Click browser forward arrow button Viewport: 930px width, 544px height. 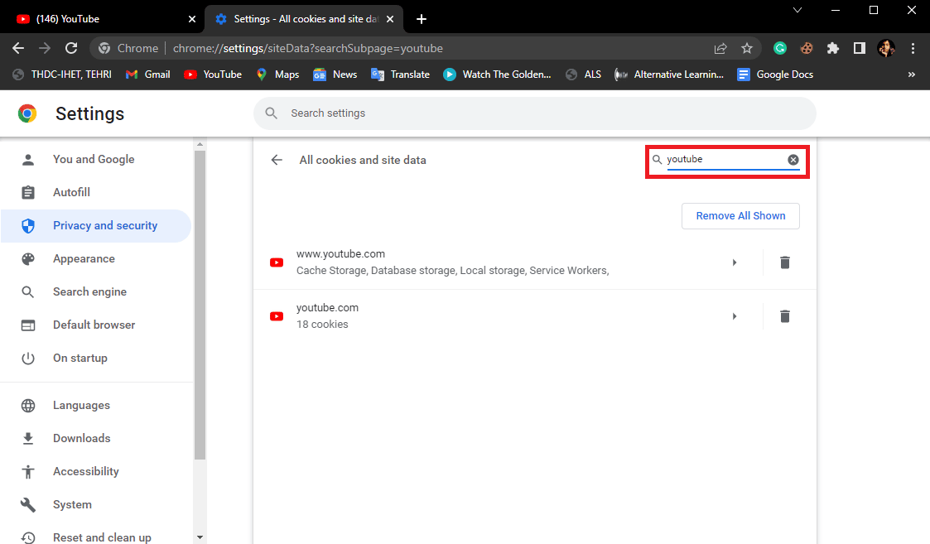(x=45, y=48)
